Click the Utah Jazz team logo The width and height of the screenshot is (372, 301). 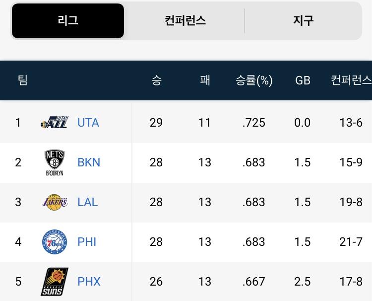pos(54,122)
